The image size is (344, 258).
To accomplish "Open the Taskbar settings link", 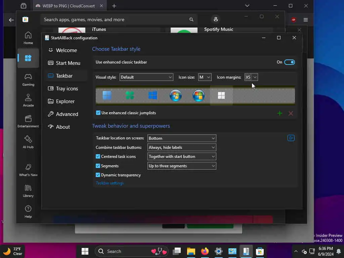I will (x=110, y=183).
